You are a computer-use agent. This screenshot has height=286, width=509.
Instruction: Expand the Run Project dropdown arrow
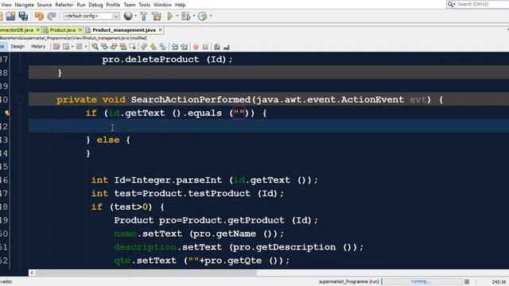(x=177, y=16)
